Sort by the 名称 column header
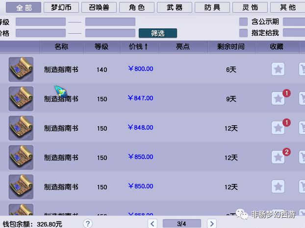Screen dimensions: 305x228 pyautogui.click(x=61, y=46)
